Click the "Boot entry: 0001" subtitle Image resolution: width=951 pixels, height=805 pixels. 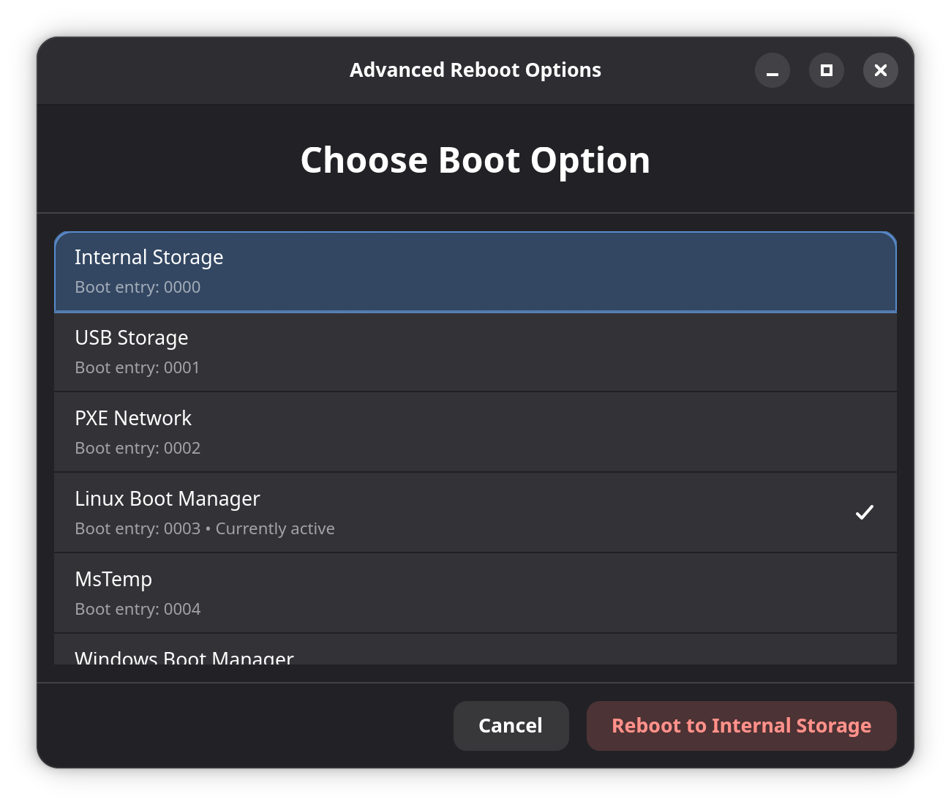(138, 368)
